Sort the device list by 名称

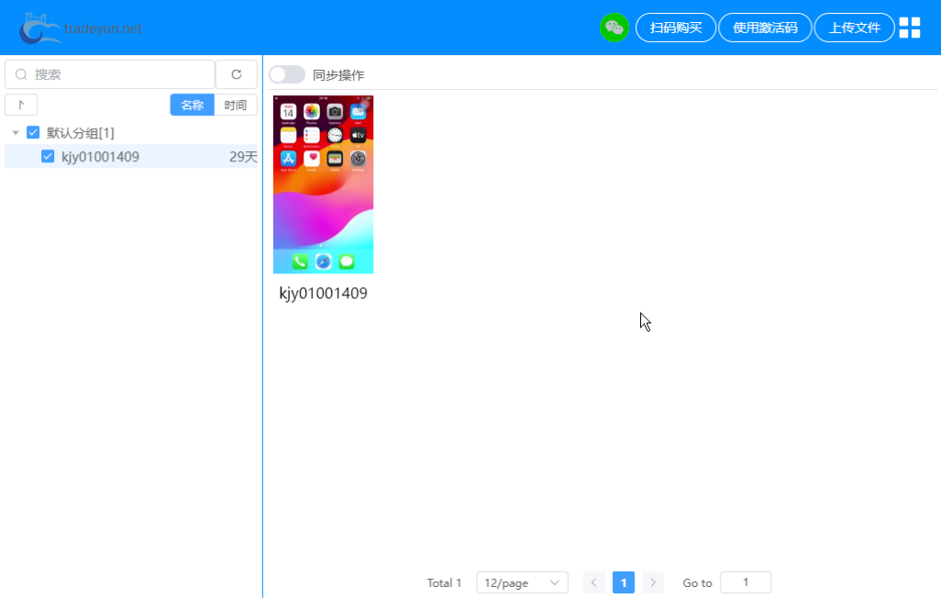[192, 105]
